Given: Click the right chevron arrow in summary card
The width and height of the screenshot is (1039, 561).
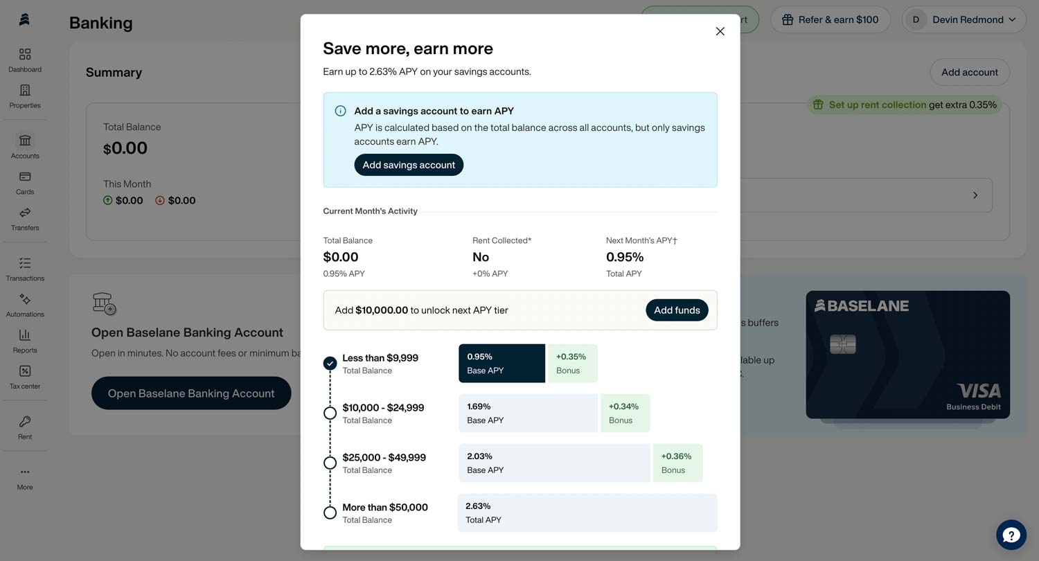Looking at the screenshot, I should (x=975, y=195).
